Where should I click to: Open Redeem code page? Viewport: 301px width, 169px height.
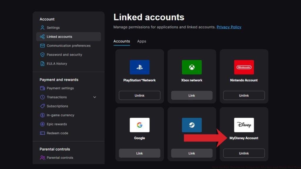[57, 133]
